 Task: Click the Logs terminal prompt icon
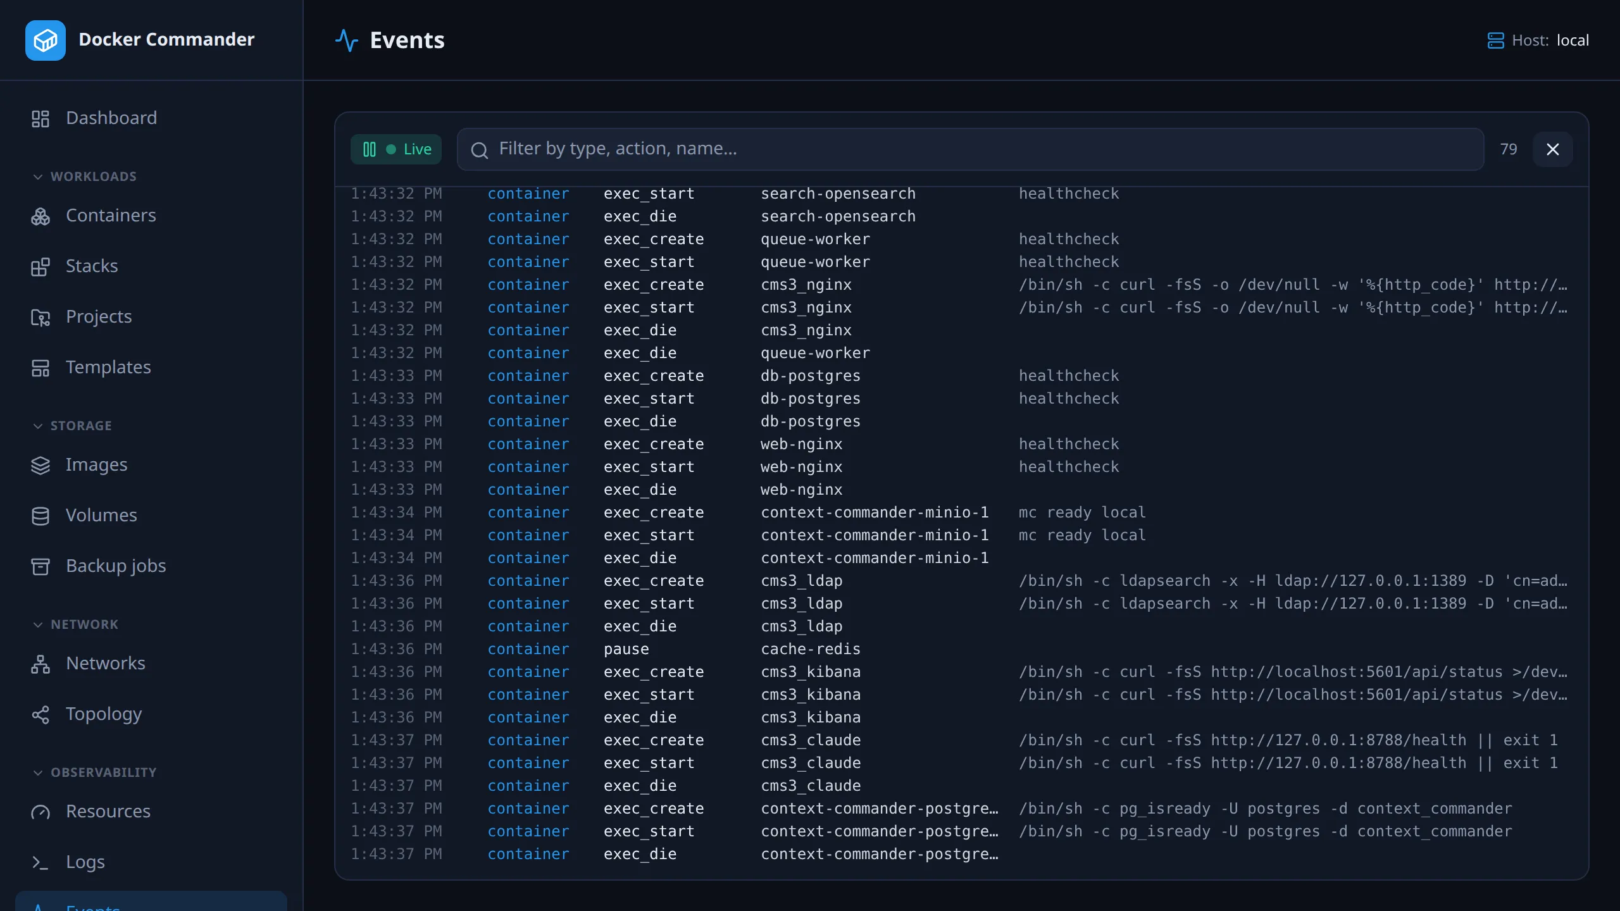tap(40, 862)
